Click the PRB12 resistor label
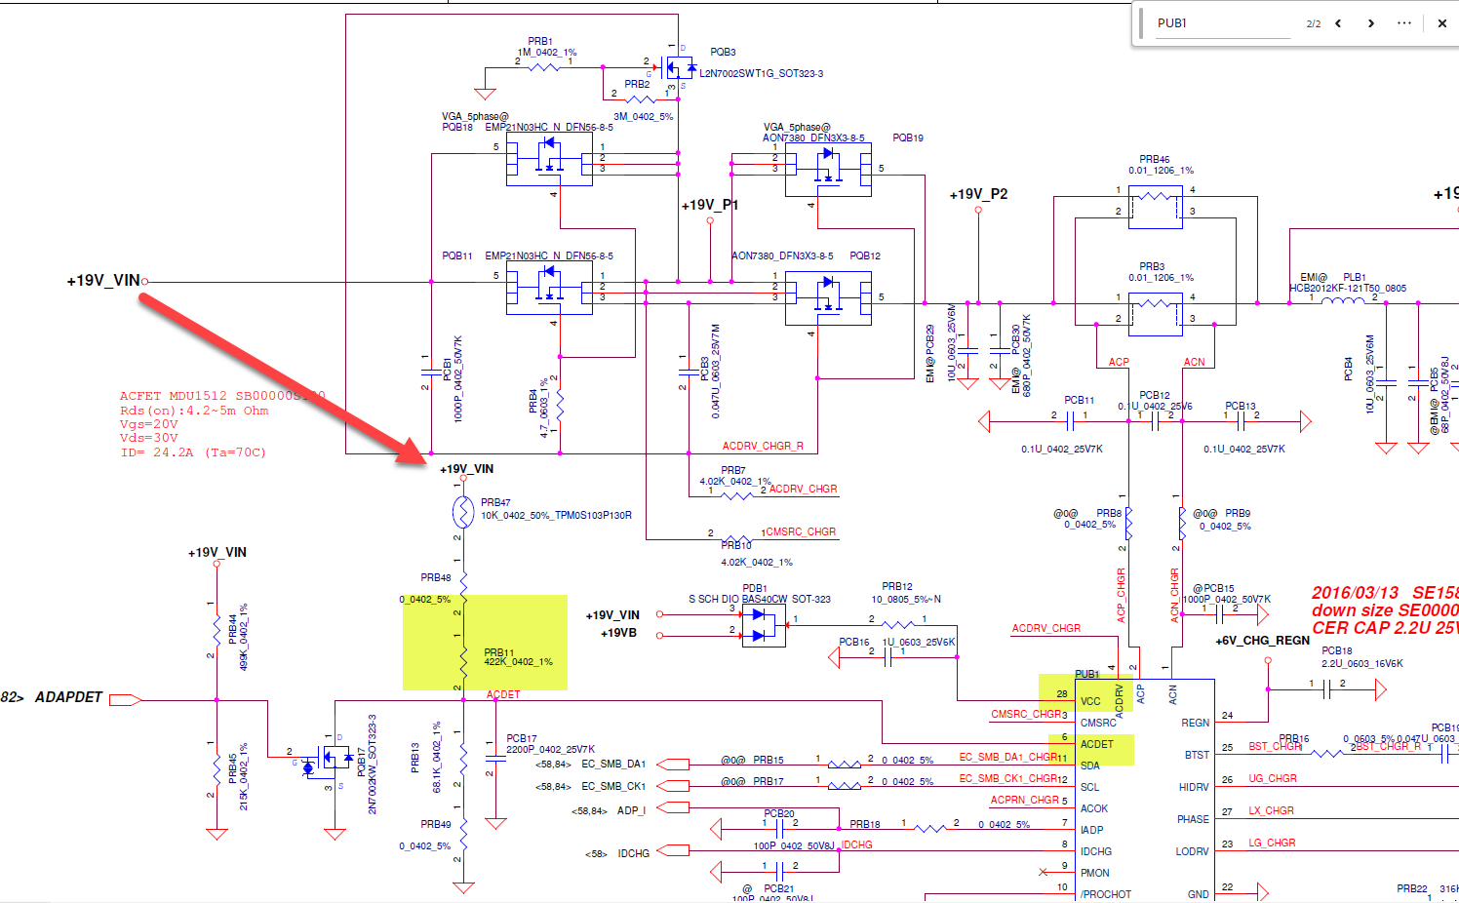 click(897, 587)
